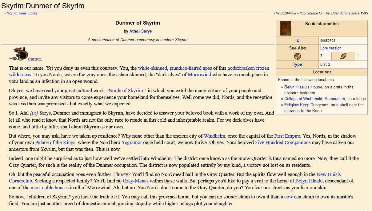Click the italic book description line
Screen dimensions: 372x211
[x=138, y=40]
